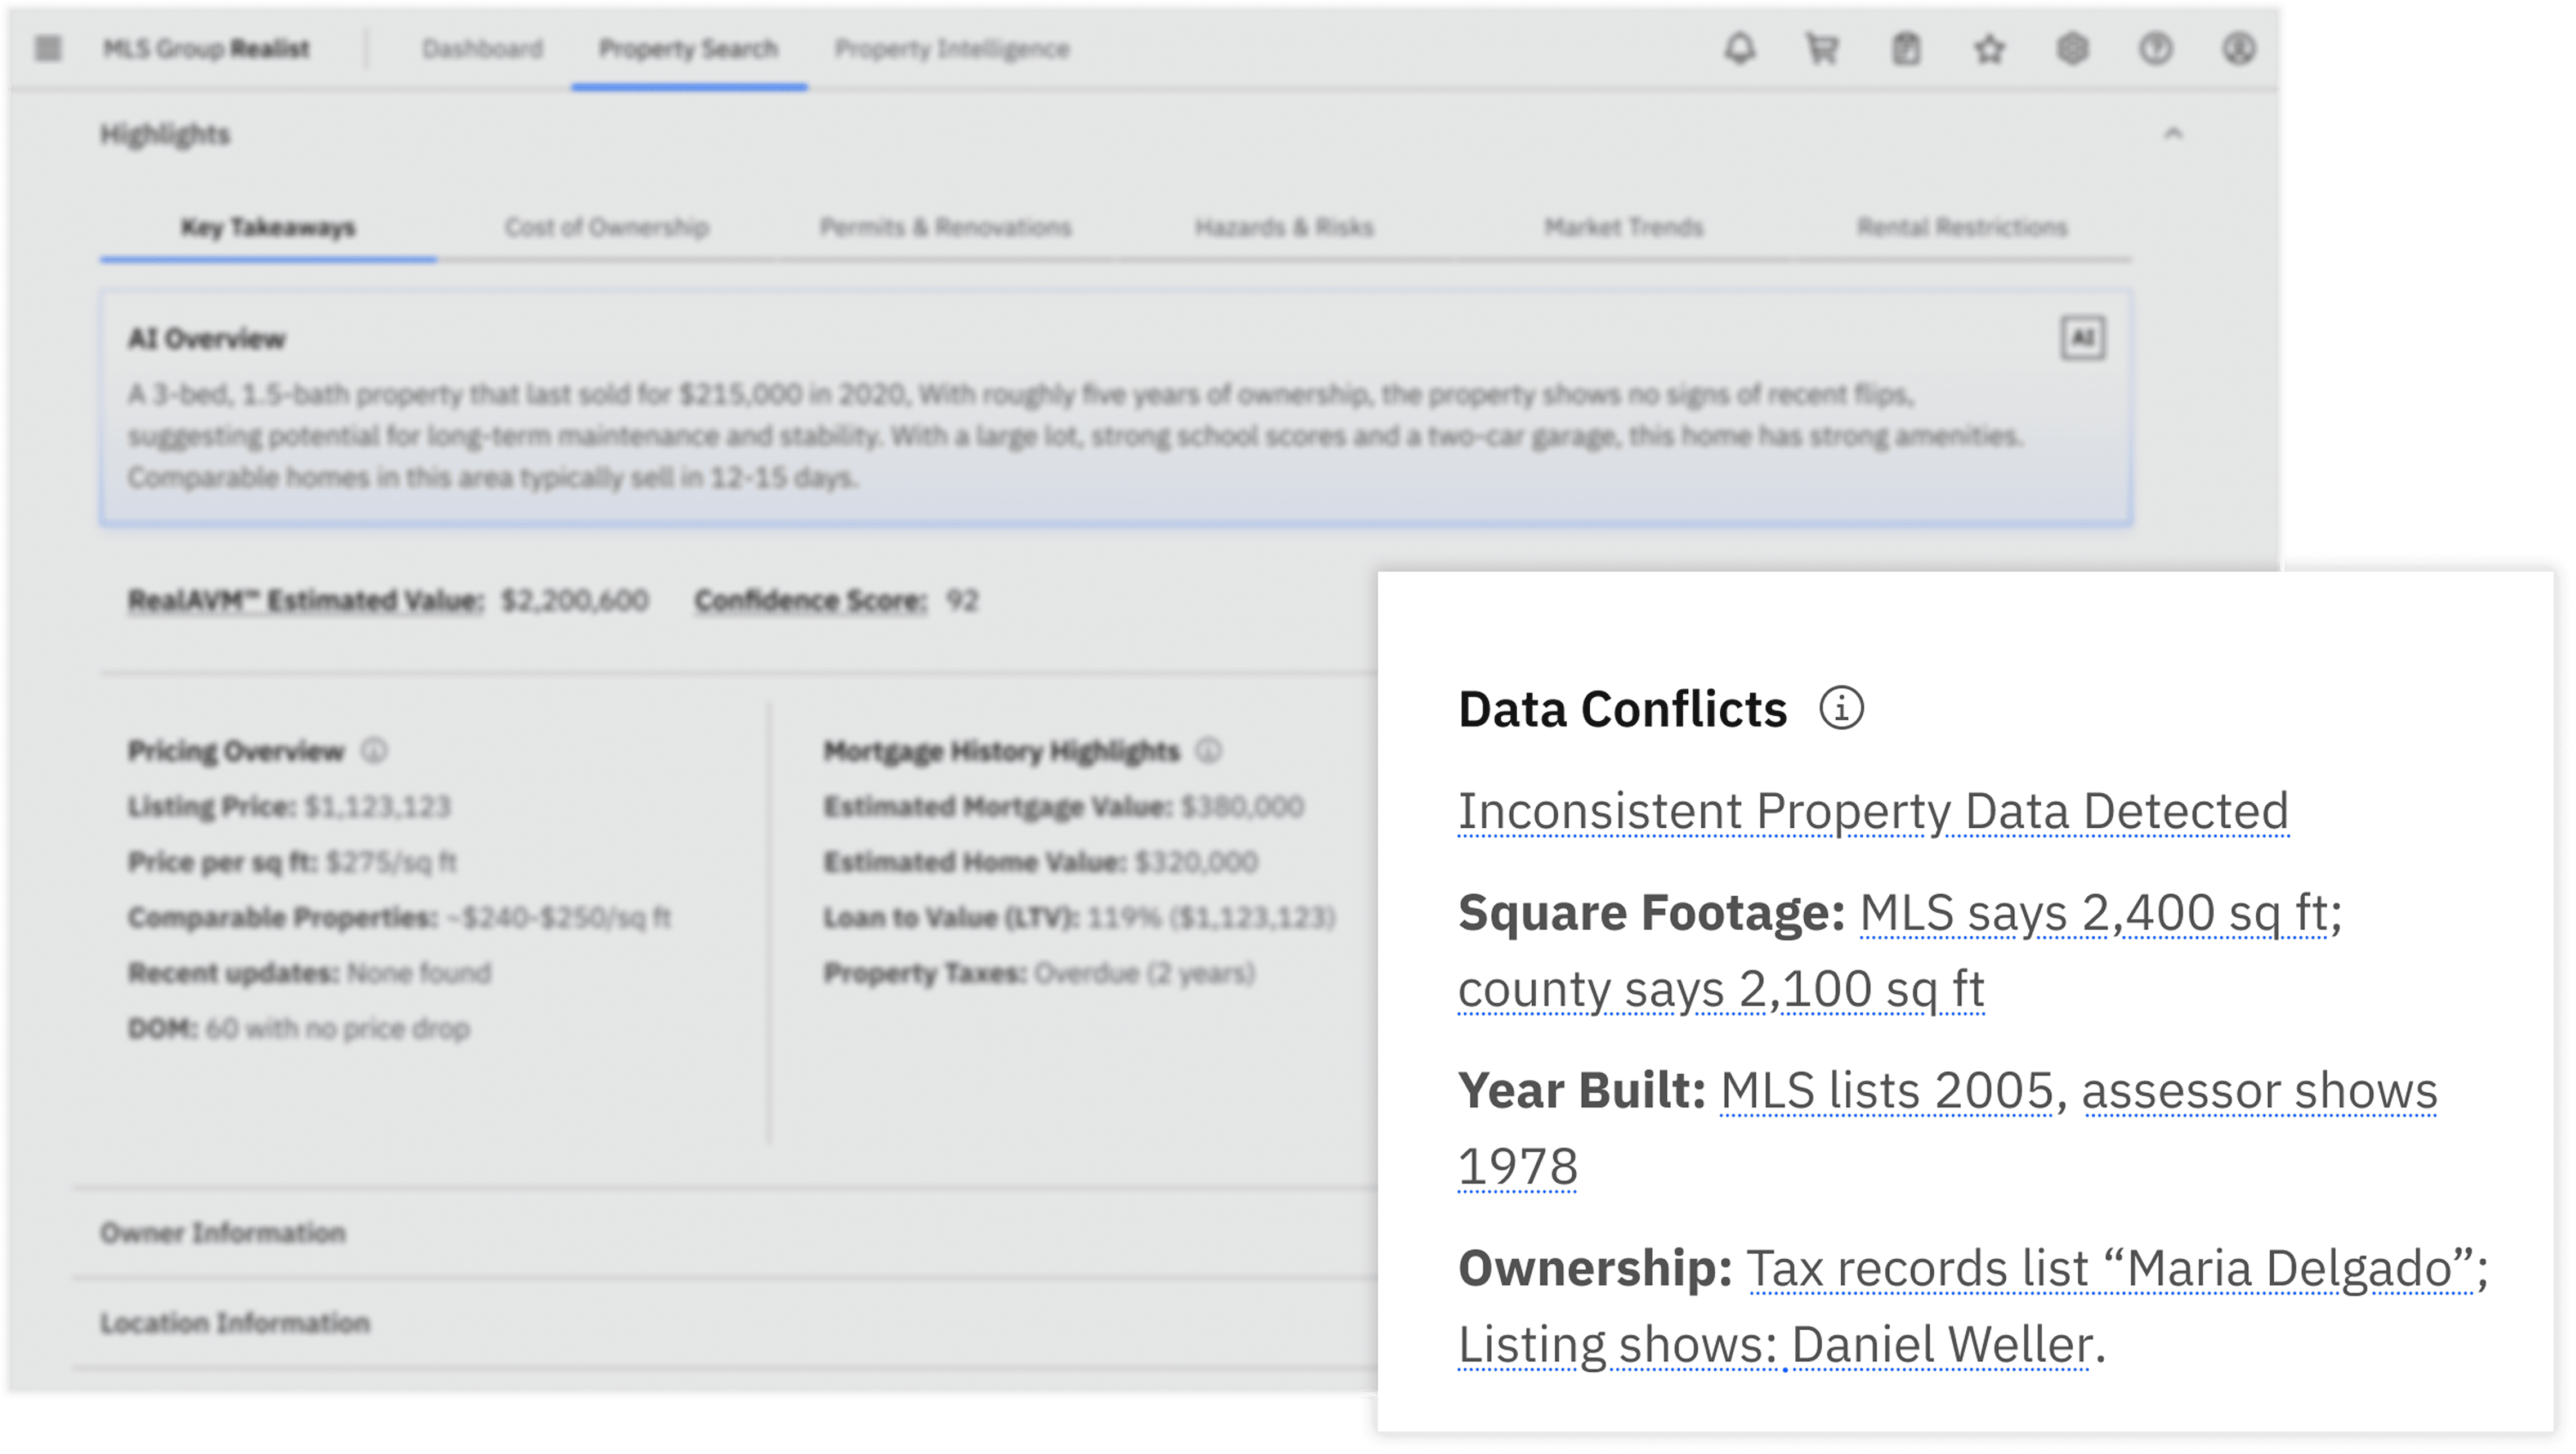2576x1454 pixels.
Task: Open the Property Intelligence tab
Action: (952, 48)
